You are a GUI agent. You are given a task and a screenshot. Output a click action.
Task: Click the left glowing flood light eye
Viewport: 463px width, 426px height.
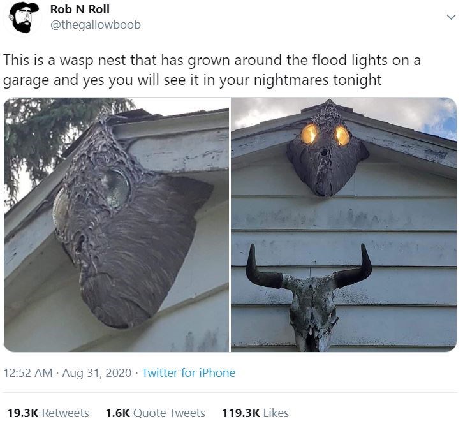click(310, 134)
